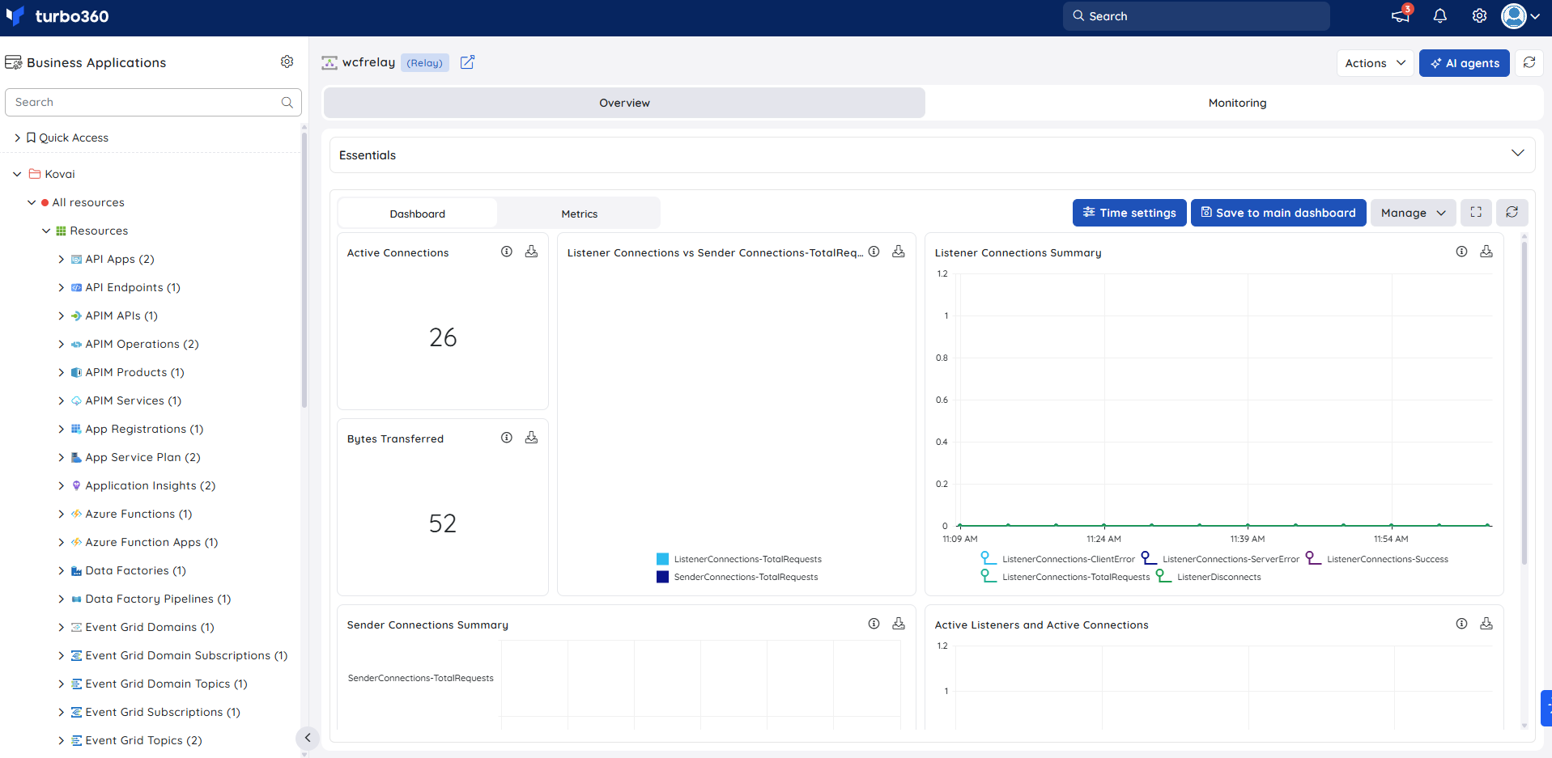Viewport: 1552px width, 758px height.
Task: Show info for Listener Connections Summary widget
Action: pyautogui.click(x=1462, y=252)
